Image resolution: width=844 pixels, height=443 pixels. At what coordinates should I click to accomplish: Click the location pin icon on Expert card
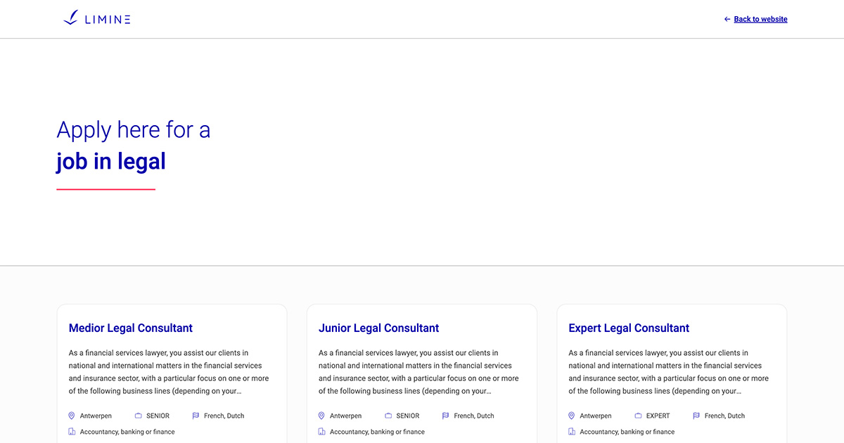tap(572, 416)
